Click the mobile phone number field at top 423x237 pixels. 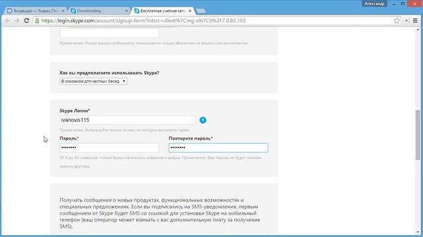click(109, 33)
